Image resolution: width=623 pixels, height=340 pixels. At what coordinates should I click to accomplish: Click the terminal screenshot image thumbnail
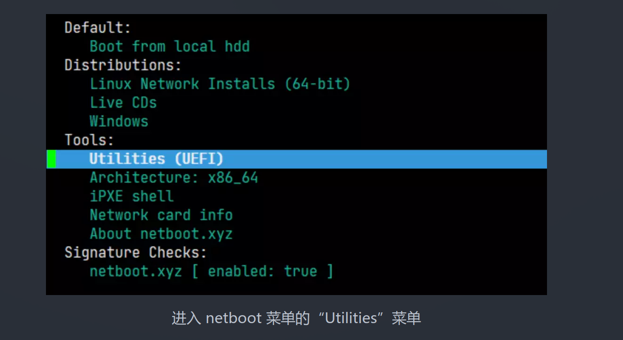[x=296, y=155]
